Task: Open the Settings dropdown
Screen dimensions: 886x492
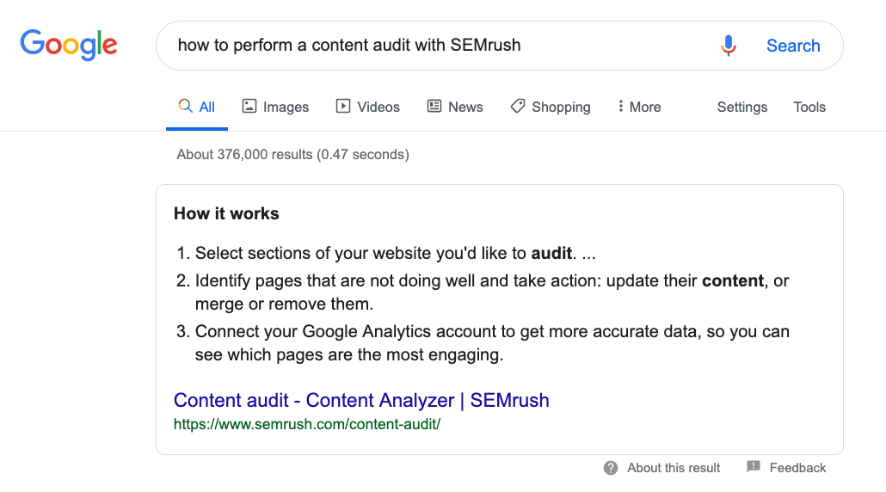Action: pyautogui.click(x=741, y=107)
